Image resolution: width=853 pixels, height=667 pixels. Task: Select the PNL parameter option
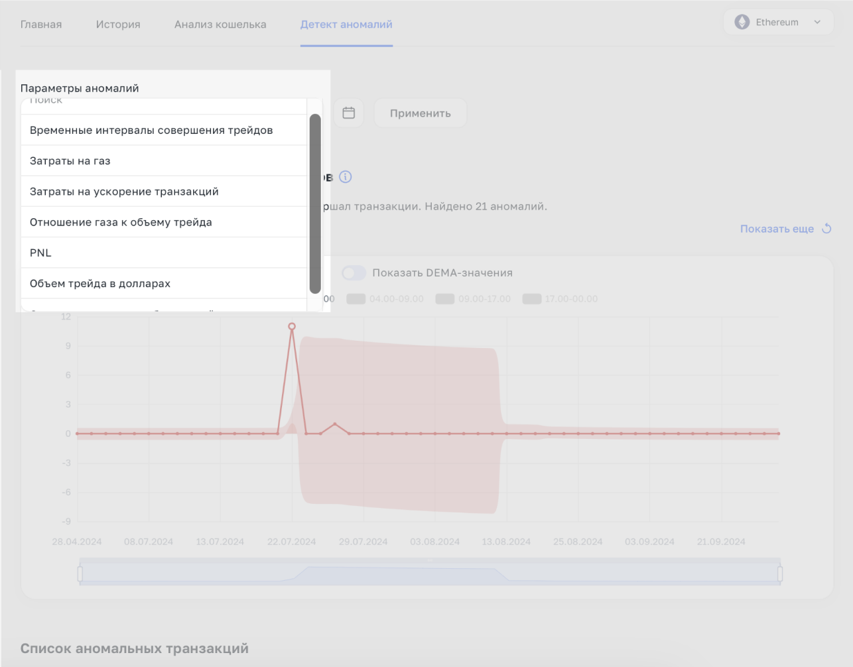point(164,253)
